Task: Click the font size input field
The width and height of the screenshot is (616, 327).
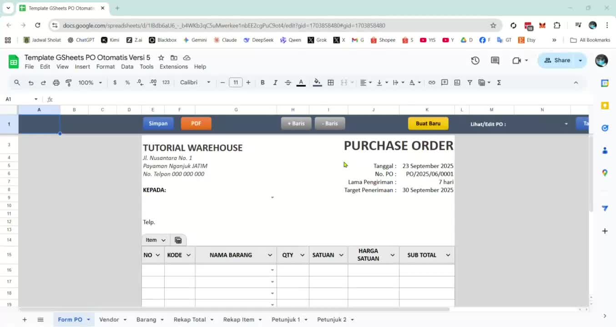Action: tap(235, 83)
